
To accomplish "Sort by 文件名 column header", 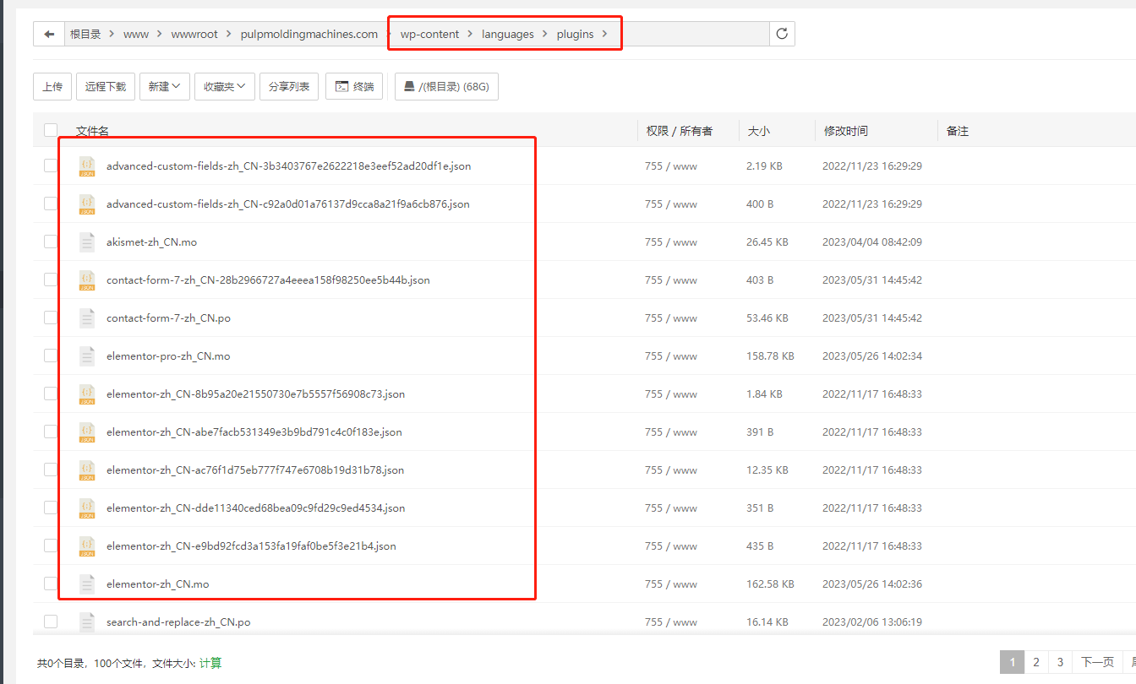I will point(92,131).
